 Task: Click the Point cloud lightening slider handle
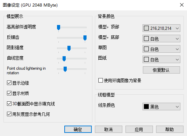[65, 69]
